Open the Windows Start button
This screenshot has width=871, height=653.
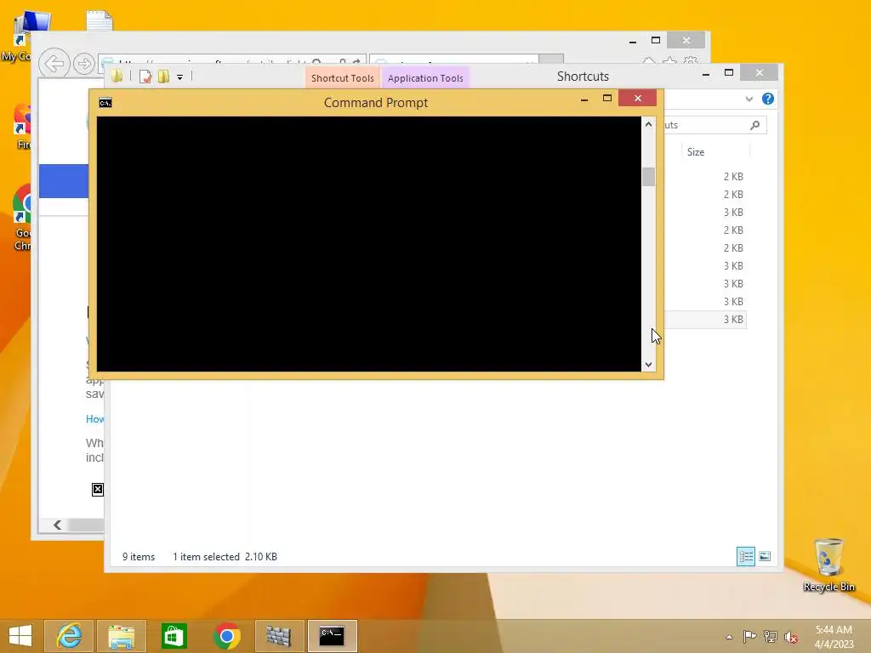click(x=20, y=636)
